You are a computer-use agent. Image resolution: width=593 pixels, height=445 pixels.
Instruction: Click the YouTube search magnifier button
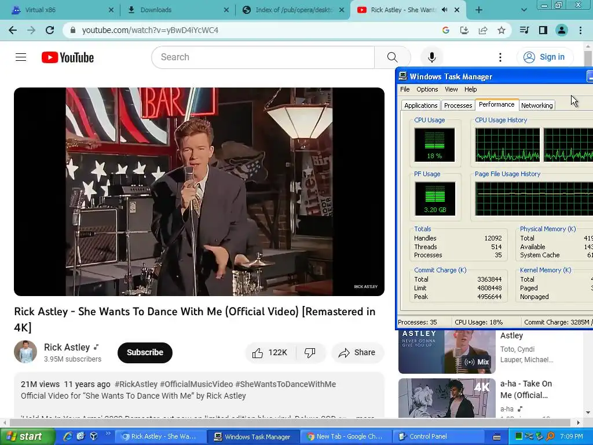point(393,57)
